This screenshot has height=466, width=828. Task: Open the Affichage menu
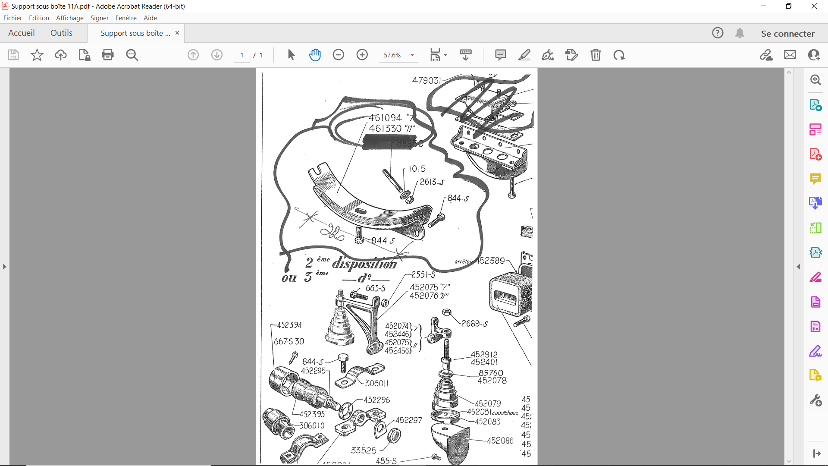(x=69, y=18)
